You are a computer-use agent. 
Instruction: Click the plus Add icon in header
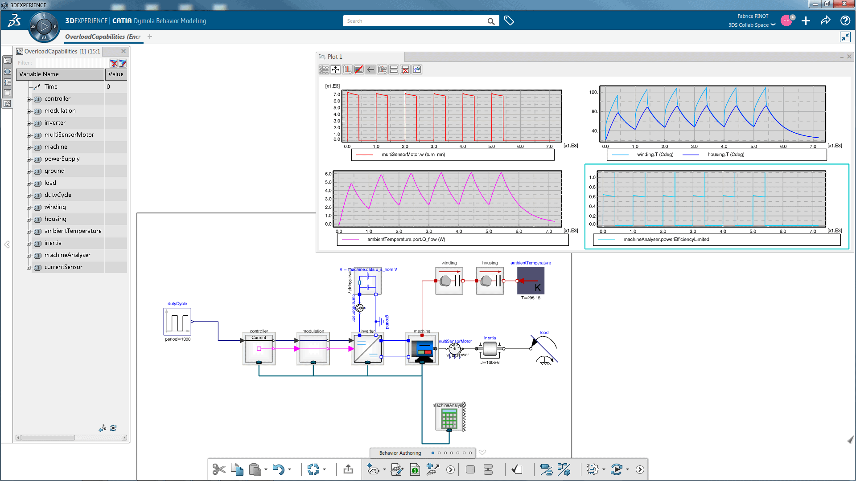click(806, 20)
